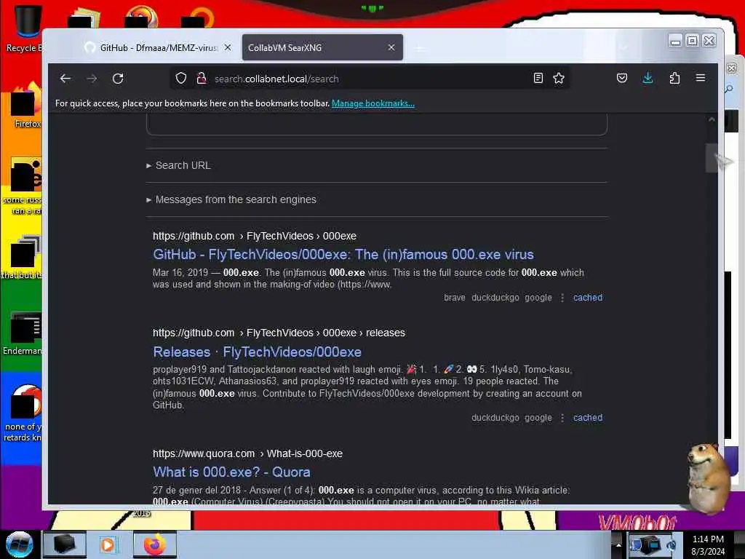Click the https://www.quora.com URL text
This screenshot has width=745, height=559.
[x=204, y=453]
